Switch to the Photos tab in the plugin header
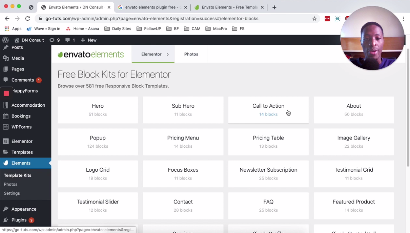 [191, 54]
